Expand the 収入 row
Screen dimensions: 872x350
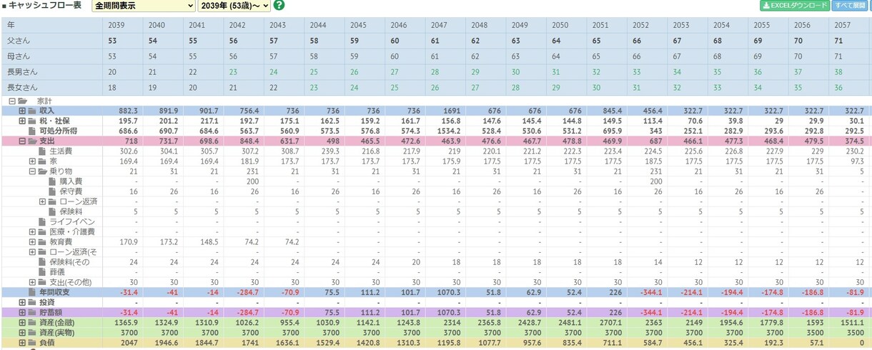22,111
